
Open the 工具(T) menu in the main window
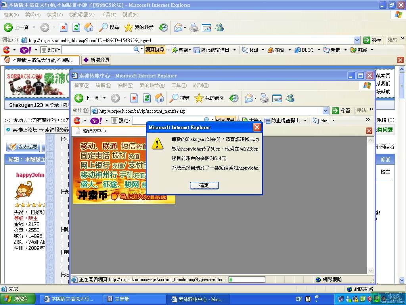click(108, 15)
